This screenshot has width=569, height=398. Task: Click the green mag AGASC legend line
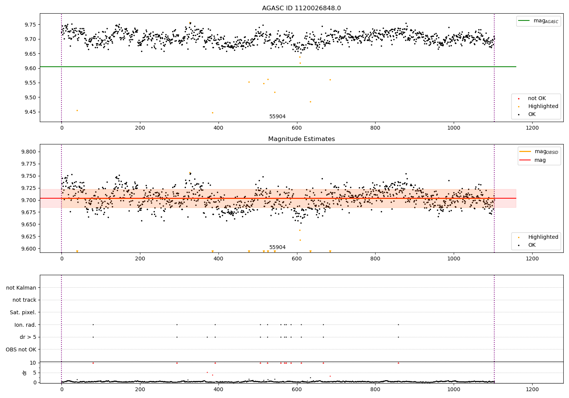tap(524, 21)
